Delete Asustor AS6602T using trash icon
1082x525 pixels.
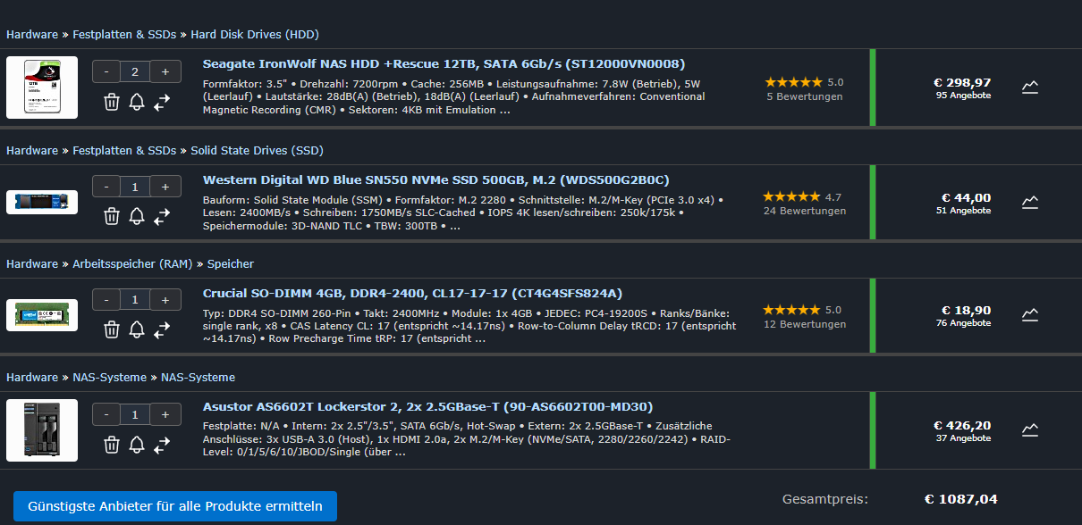click(112, 444)
